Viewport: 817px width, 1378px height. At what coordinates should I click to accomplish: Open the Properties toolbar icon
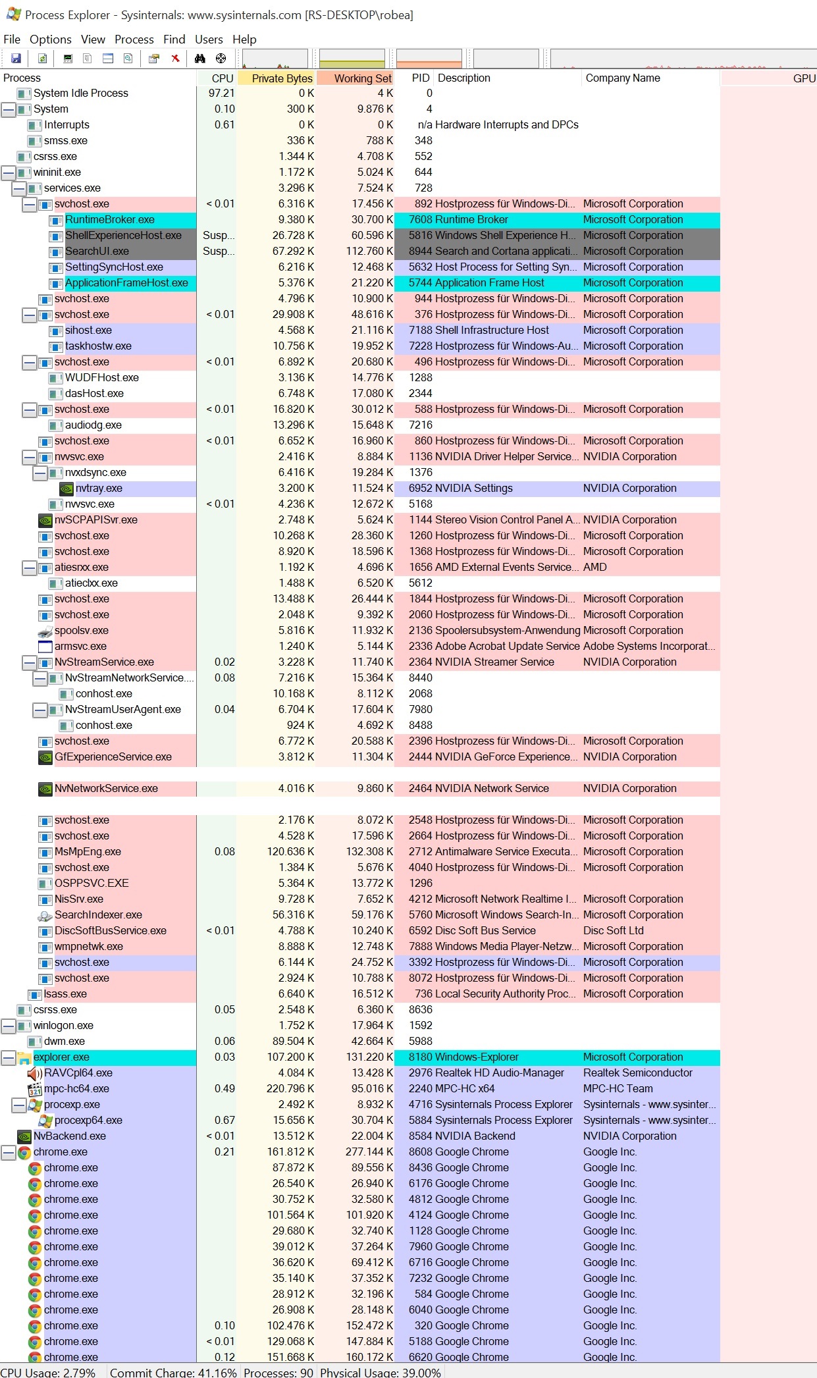[x=154, y=59]
